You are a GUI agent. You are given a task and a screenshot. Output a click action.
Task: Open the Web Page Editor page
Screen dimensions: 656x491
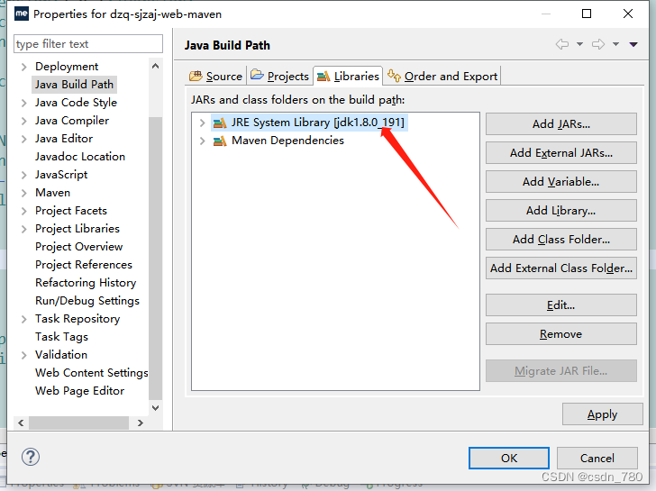point(80,390)
